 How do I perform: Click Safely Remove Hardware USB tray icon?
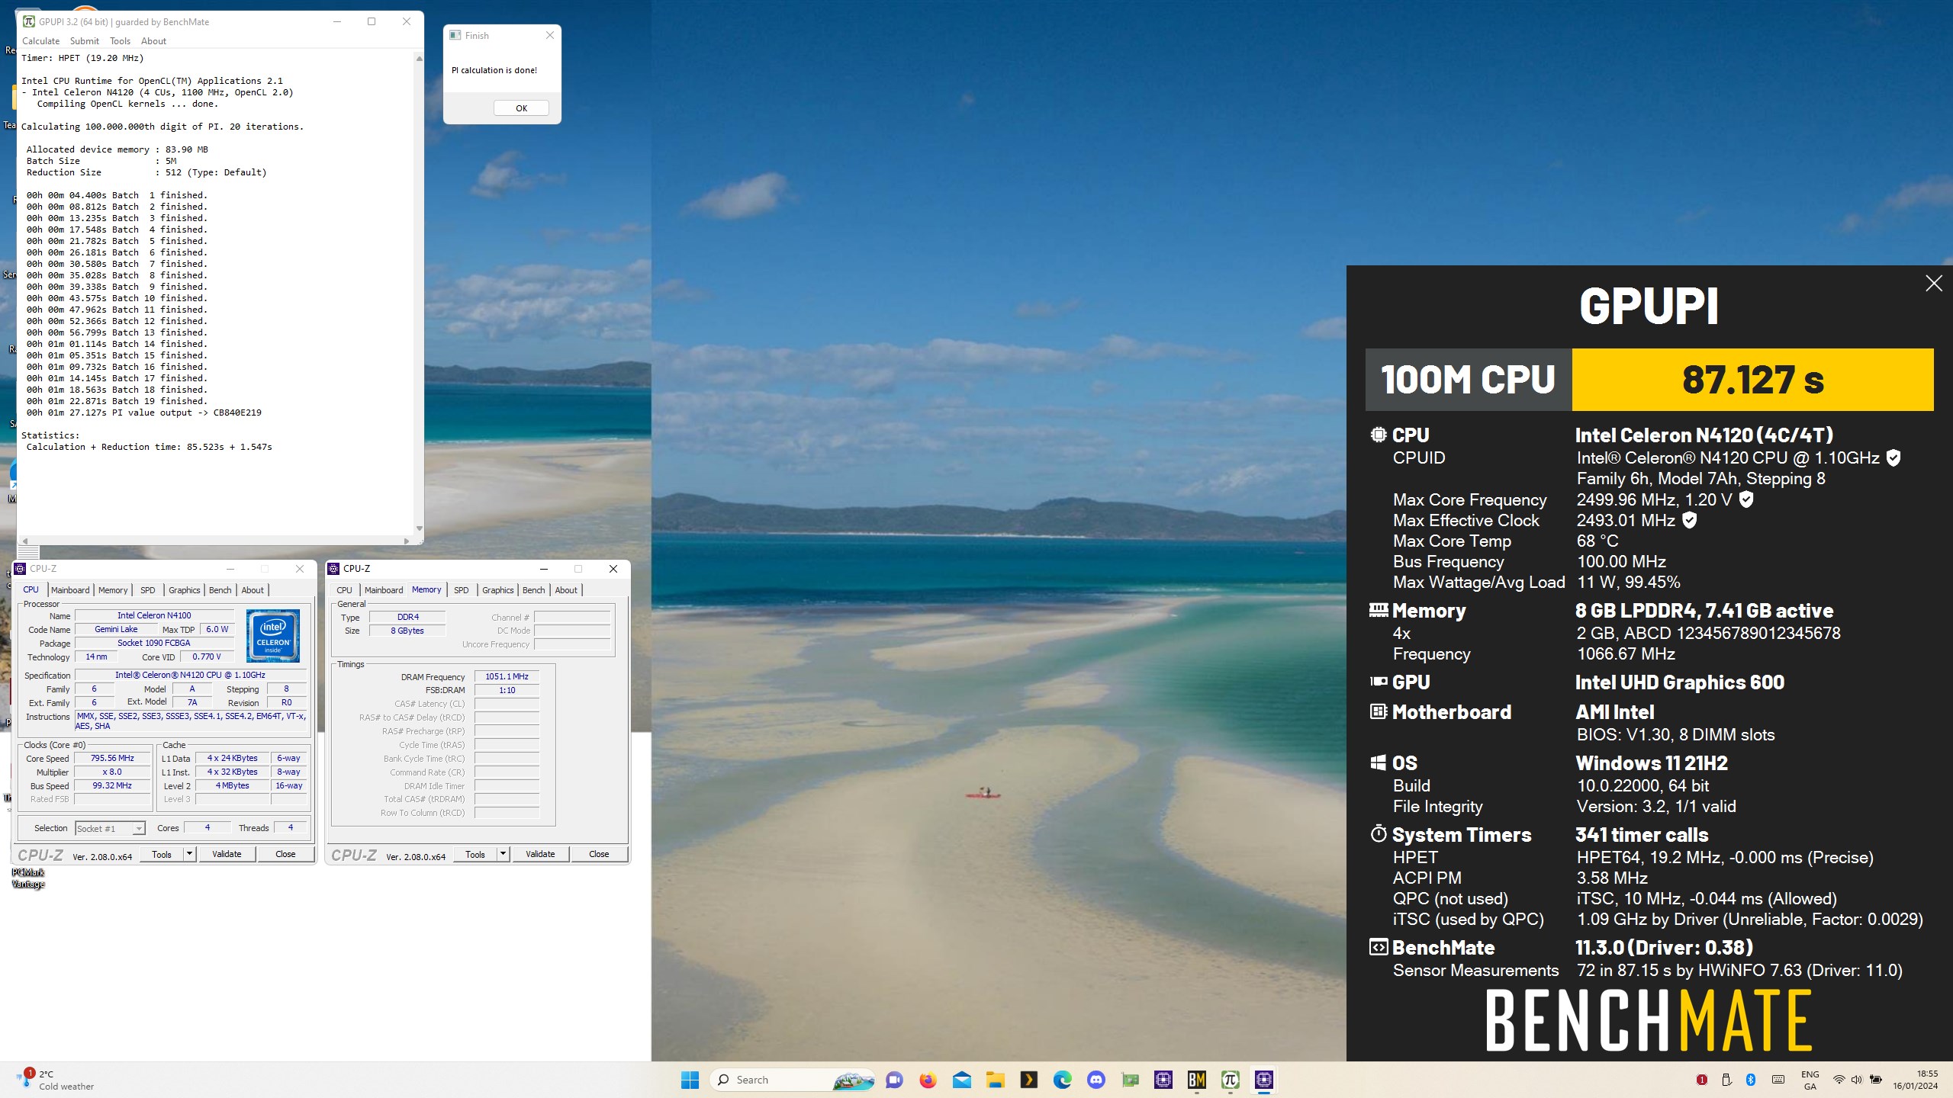pos(1726,1080)
